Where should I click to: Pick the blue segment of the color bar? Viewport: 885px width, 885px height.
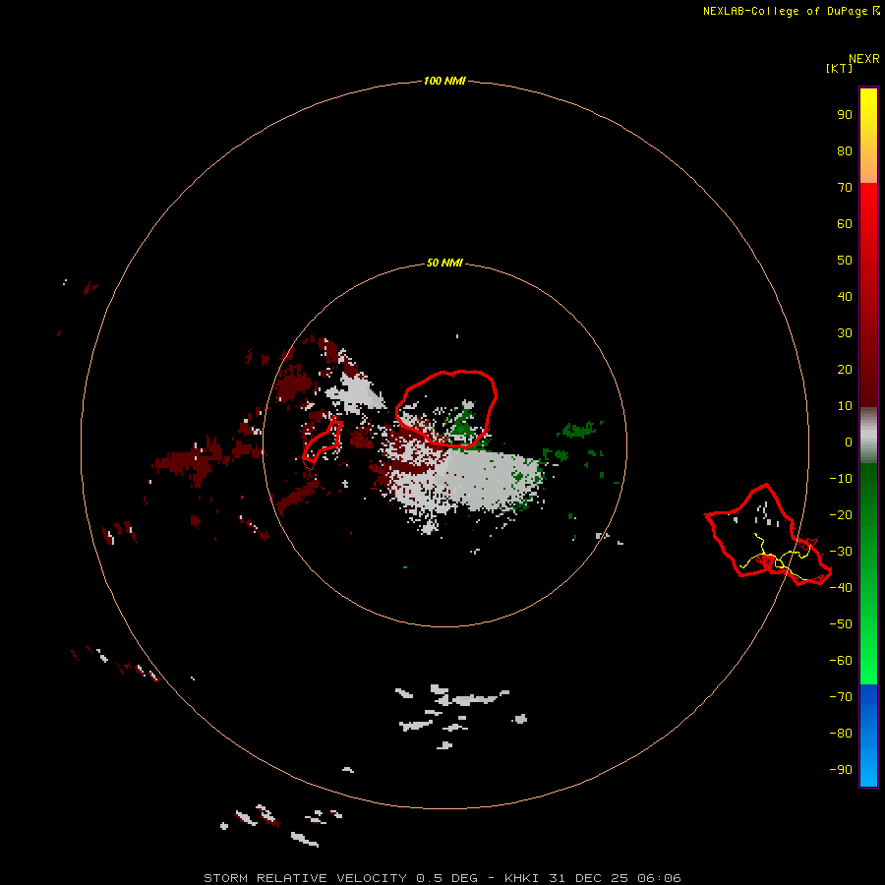(868, 736)
